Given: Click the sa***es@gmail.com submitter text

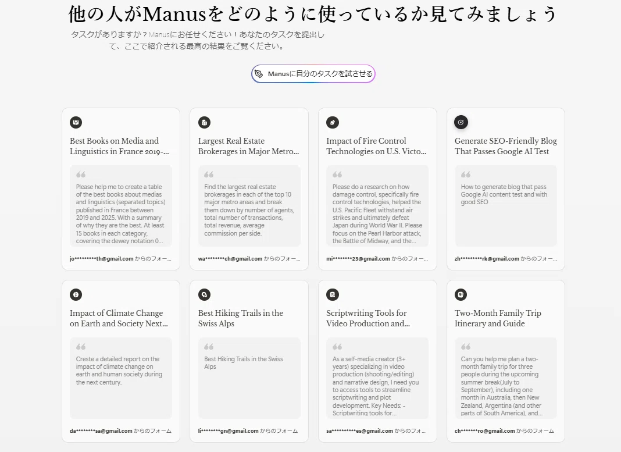Looking at the screenshot, I should tap(359, 431).
